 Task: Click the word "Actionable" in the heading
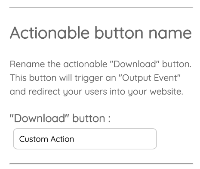click(49, 33)
